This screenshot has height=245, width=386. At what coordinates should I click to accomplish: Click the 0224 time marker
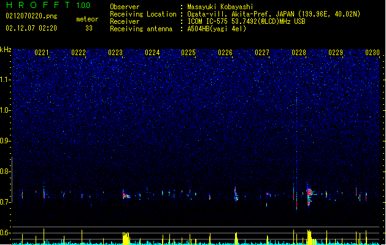click(152, 53)
